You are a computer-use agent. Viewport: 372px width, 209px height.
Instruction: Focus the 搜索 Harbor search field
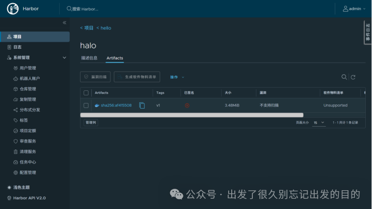86,9
